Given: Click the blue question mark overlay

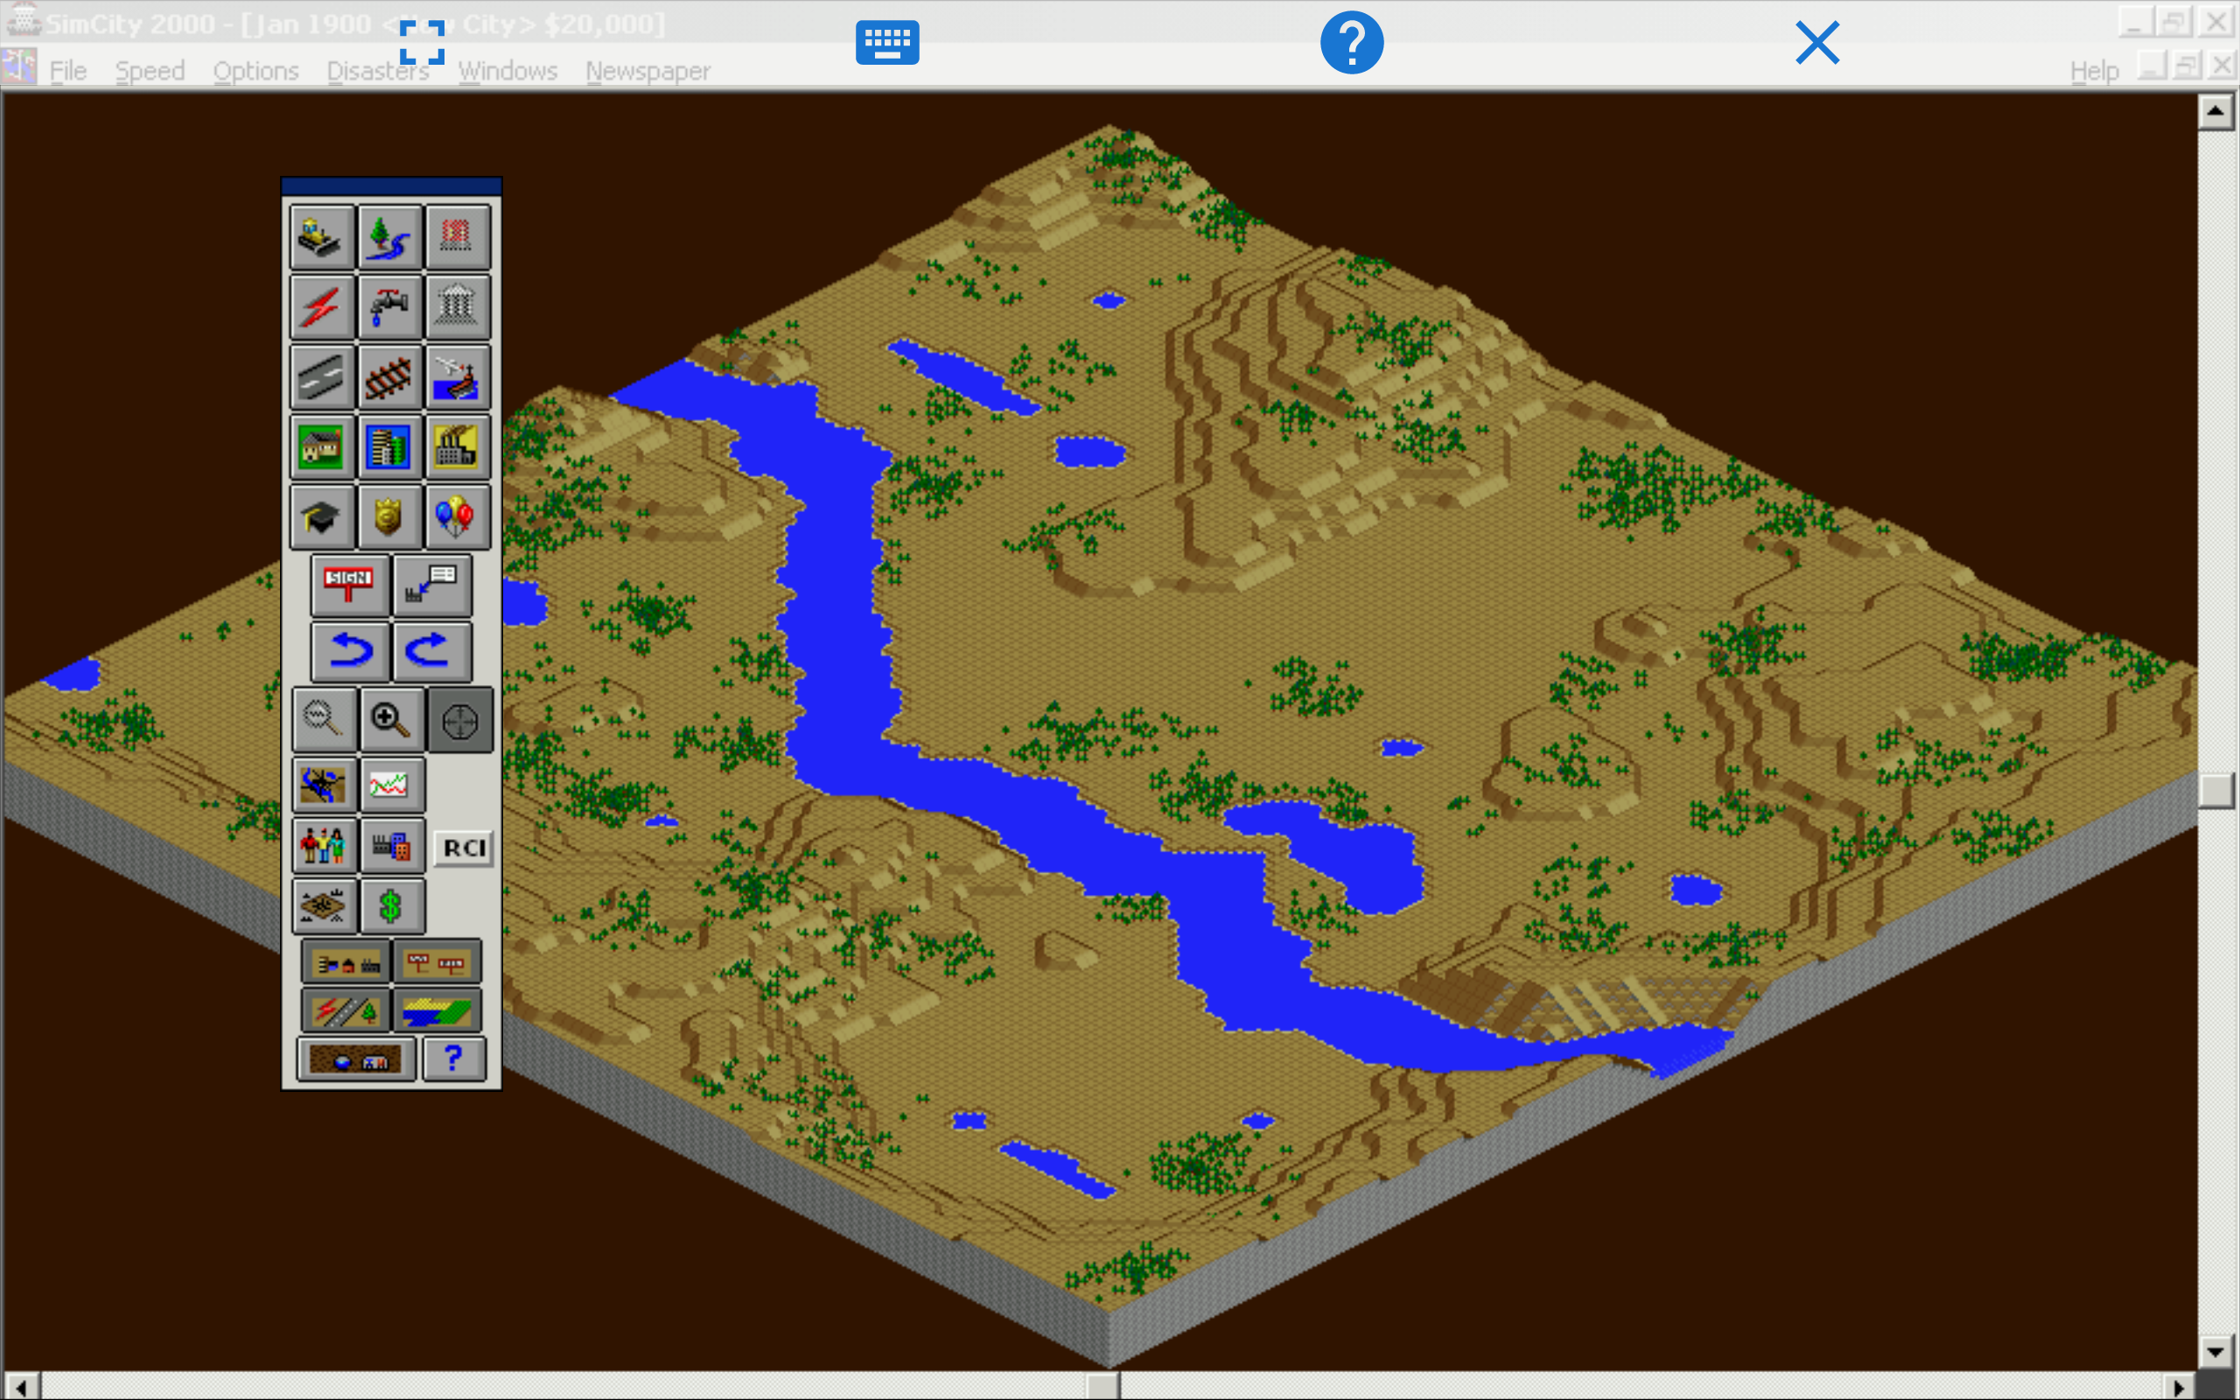Looking at the screenshot, I should click(x=1351, y=43).
